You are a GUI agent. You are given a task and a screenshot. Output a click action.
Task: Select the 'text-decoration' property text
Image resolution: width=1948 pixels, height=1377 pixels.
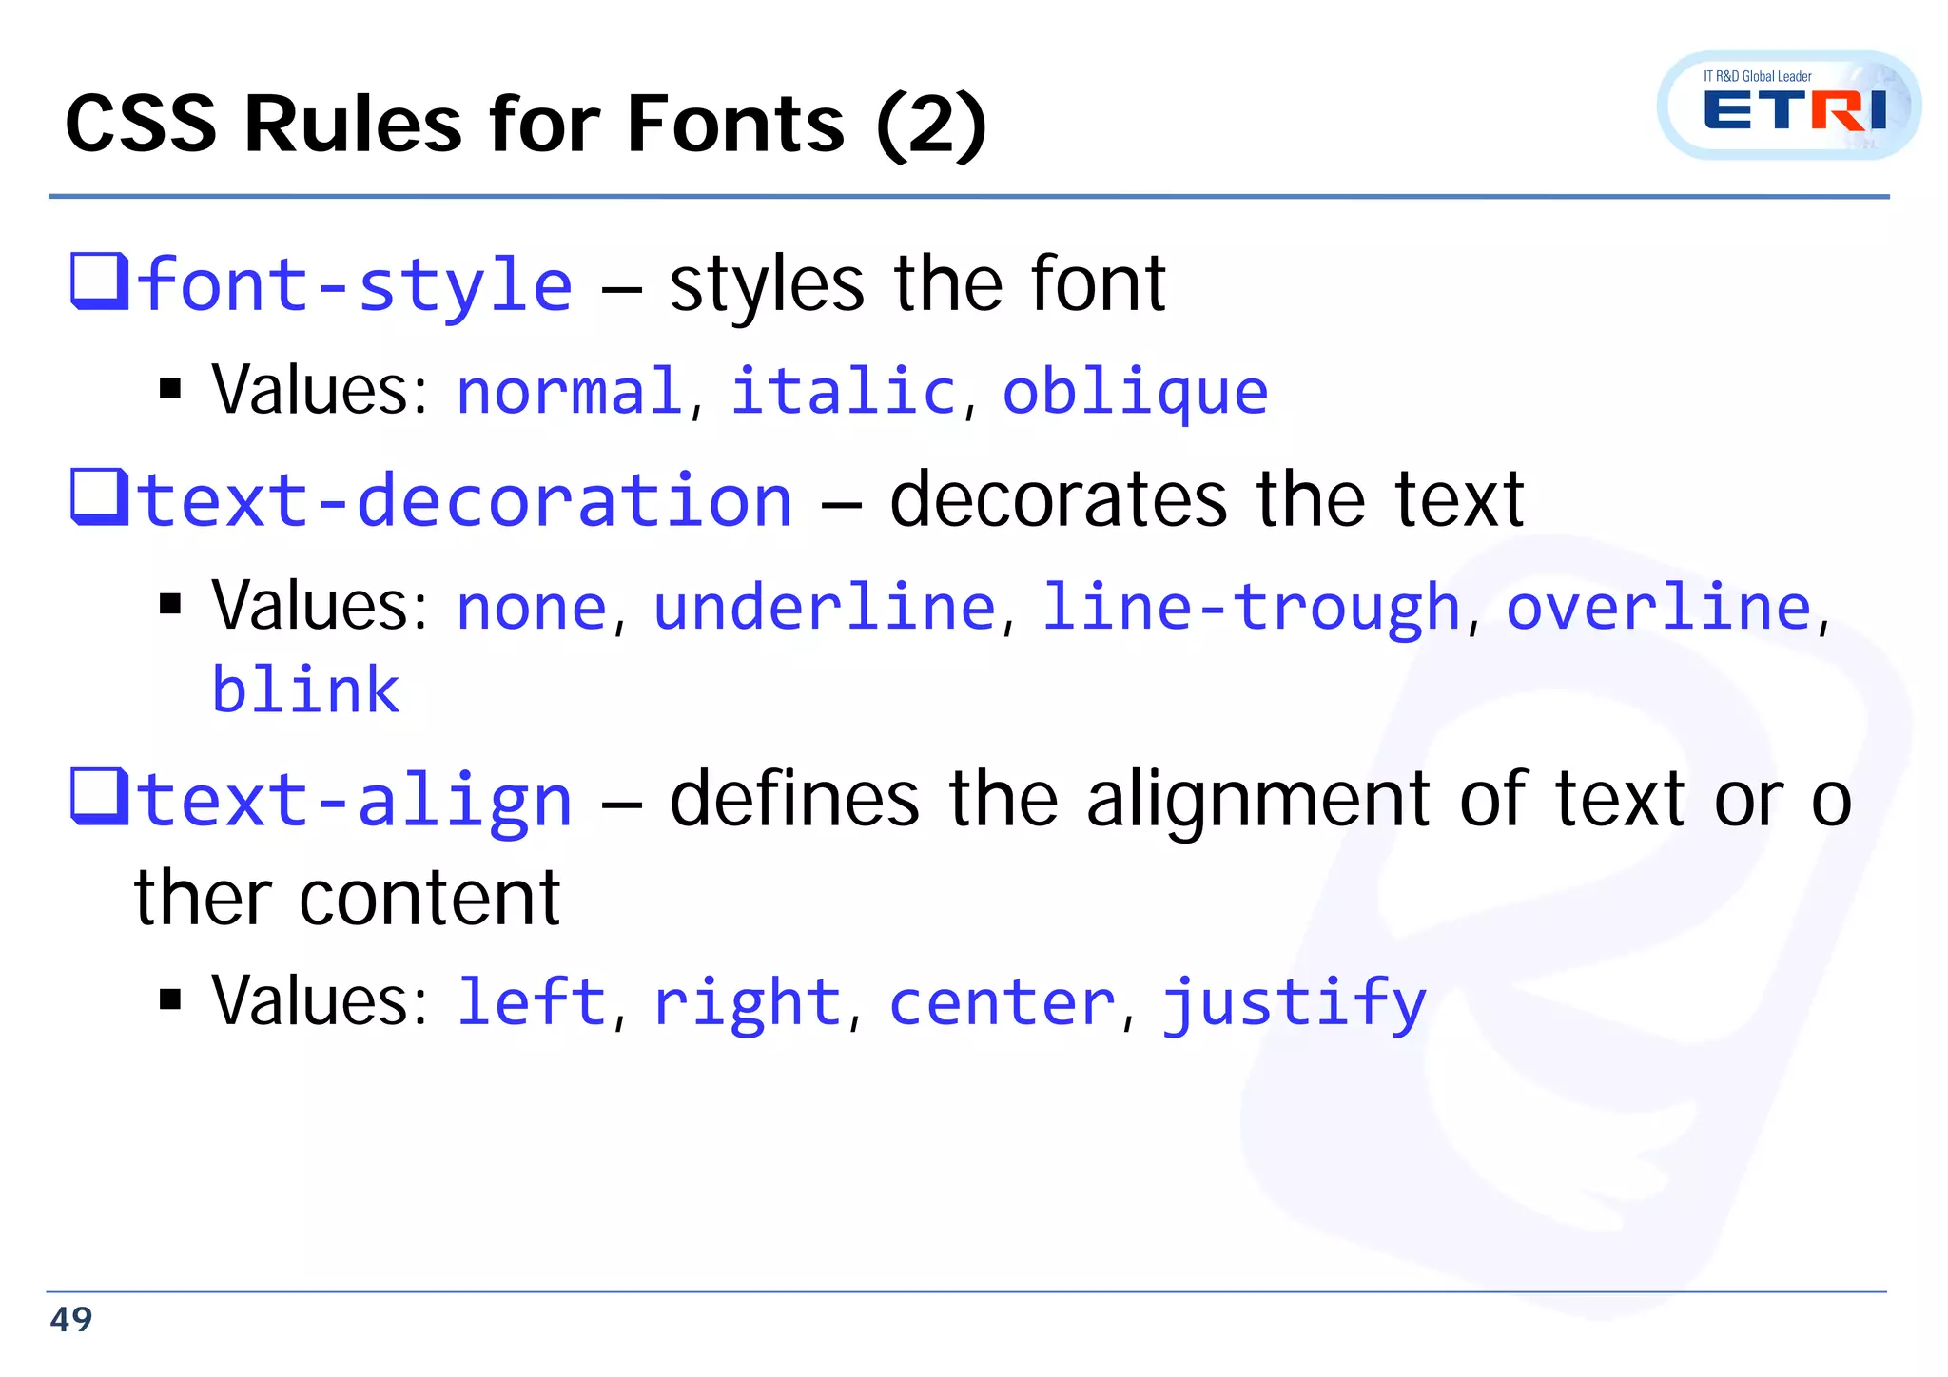click(x=465, y=500)
